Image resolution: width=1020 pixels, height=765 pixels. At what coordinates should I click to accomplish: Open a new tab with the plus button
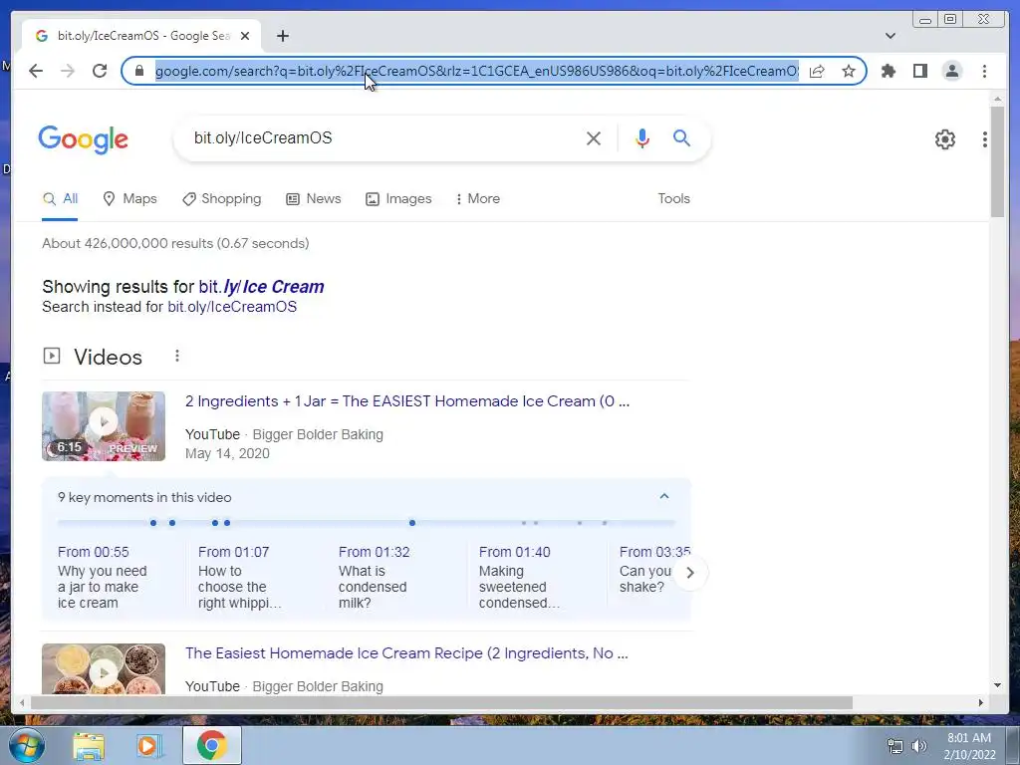(x=282, y=36)
